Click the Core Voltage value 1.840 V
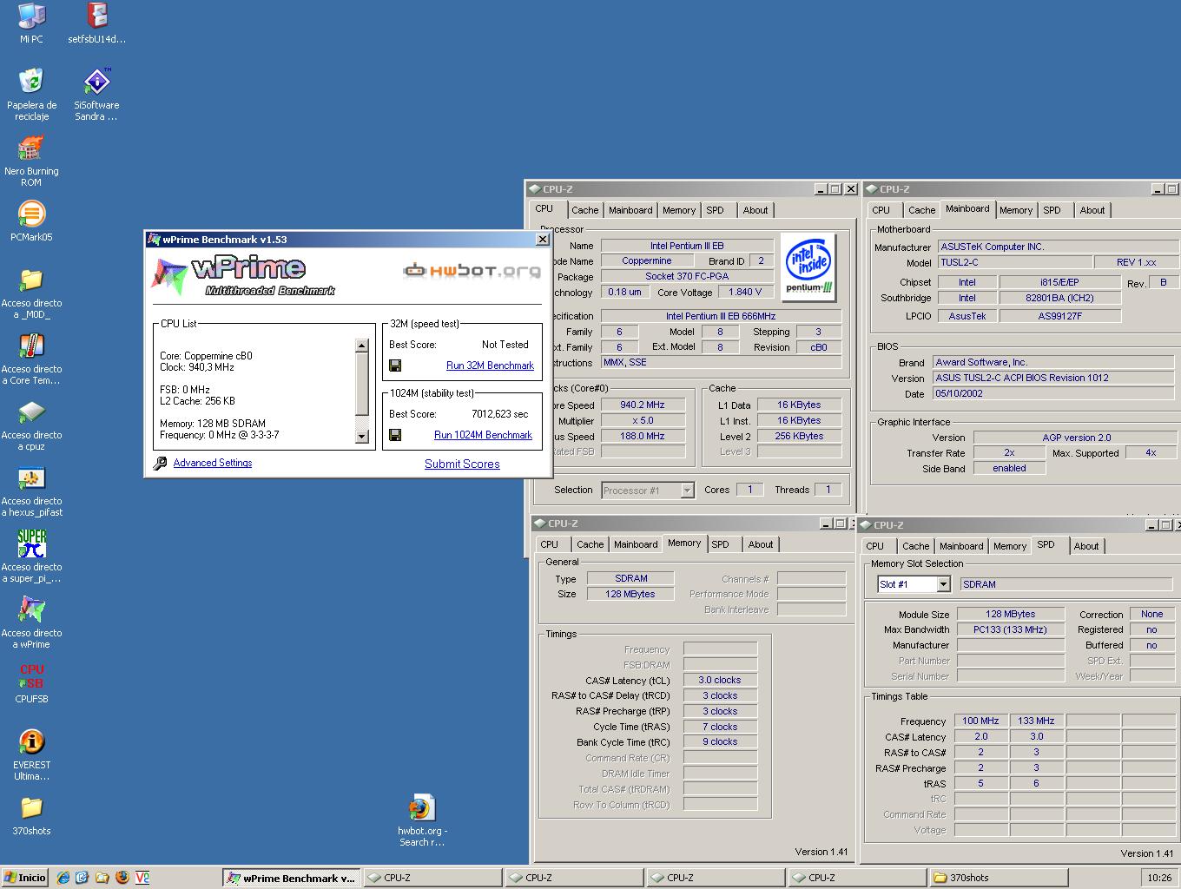Screen dimensions: 1181x889 [x=746, y=293]
